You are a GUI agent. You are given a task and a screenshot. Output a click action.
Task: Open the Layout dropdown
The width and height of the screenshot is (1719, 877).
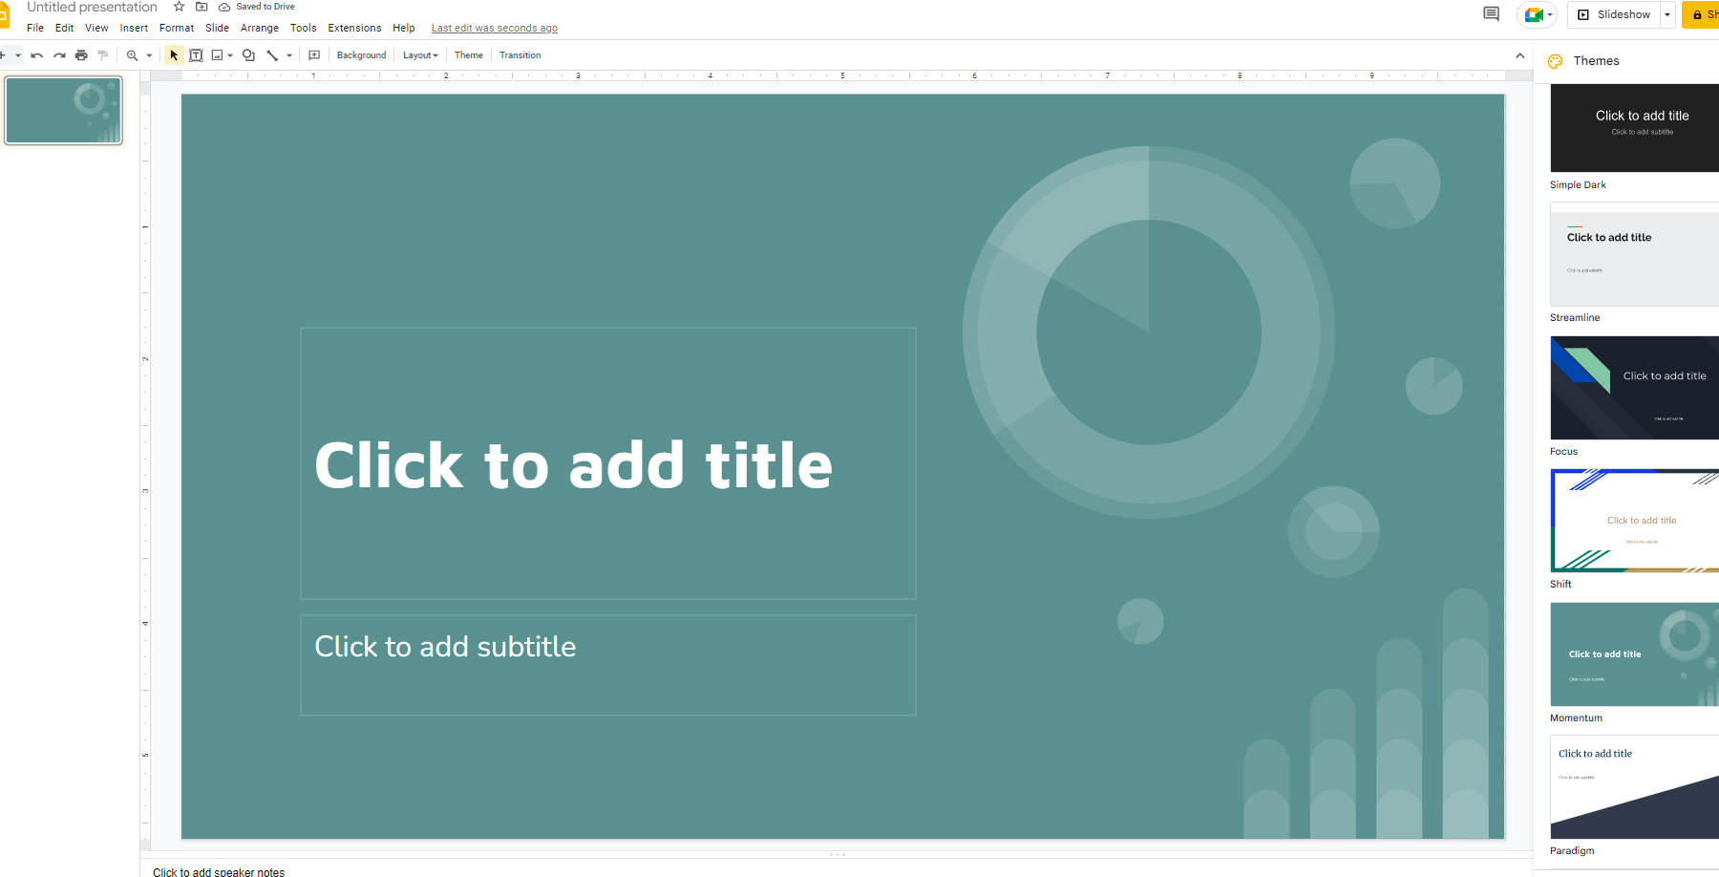pyautogui.click(x=420, y=55)
